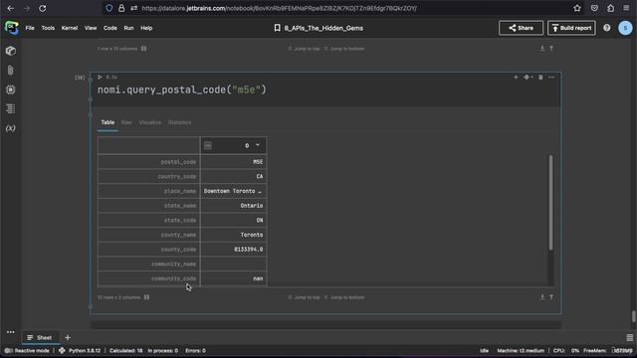Delete the cell with trash icon
Image resolution: width=637 pixels, height=358 pixels.
(540, 78)
